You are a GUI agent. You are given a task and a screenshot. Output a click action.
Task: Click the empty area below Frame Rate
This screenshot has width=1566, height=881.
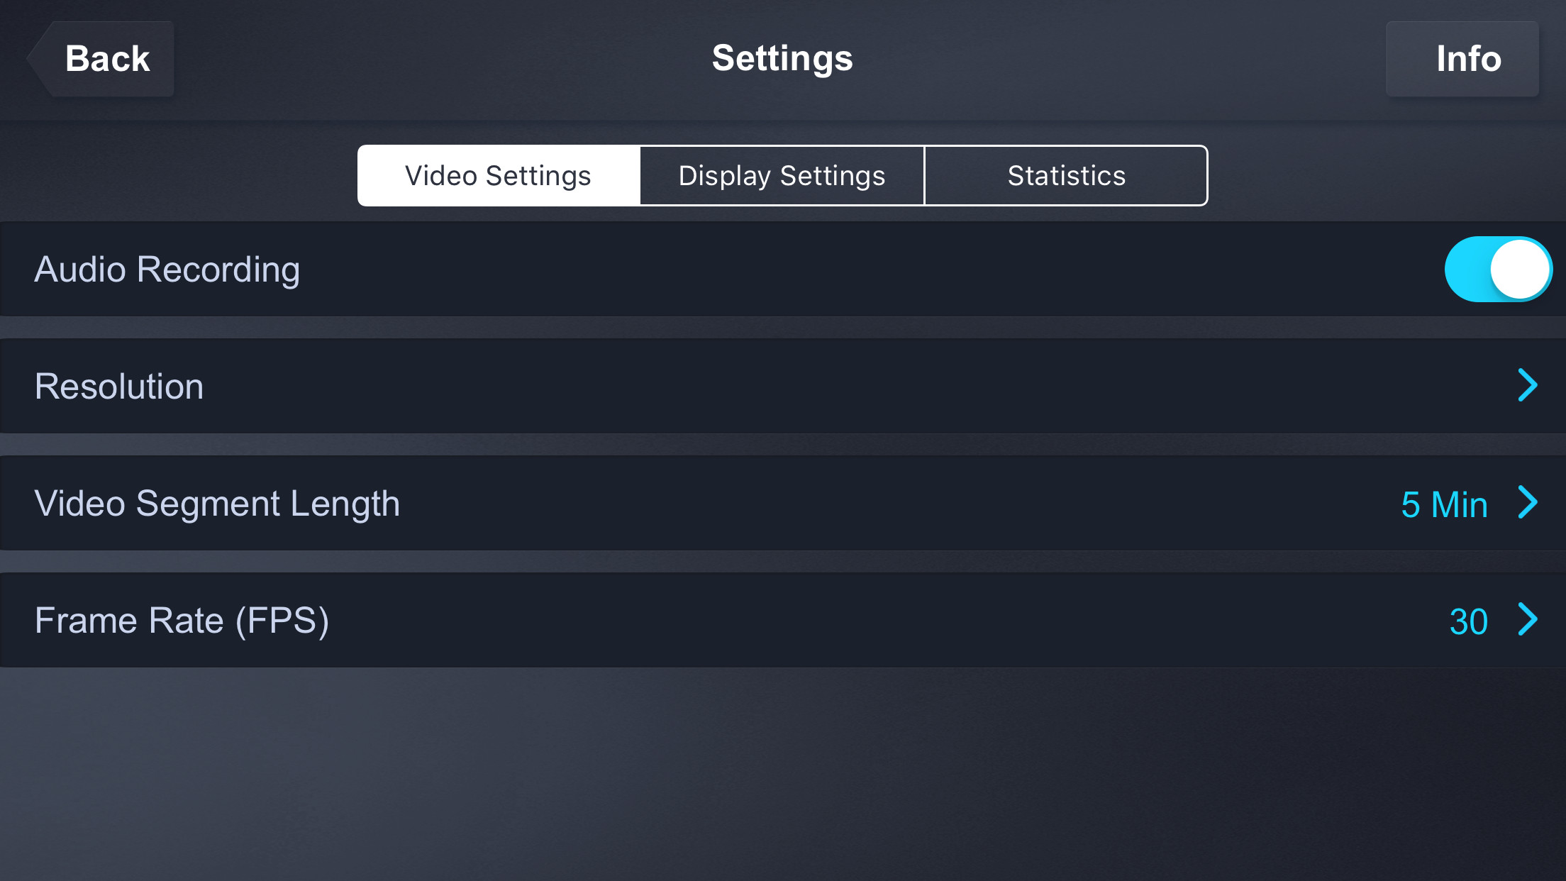pos(780,773)
